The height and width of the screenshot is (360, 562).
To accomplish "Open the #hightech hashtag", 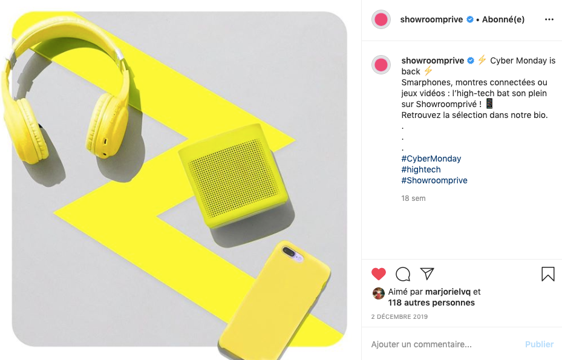I will 421,169.
